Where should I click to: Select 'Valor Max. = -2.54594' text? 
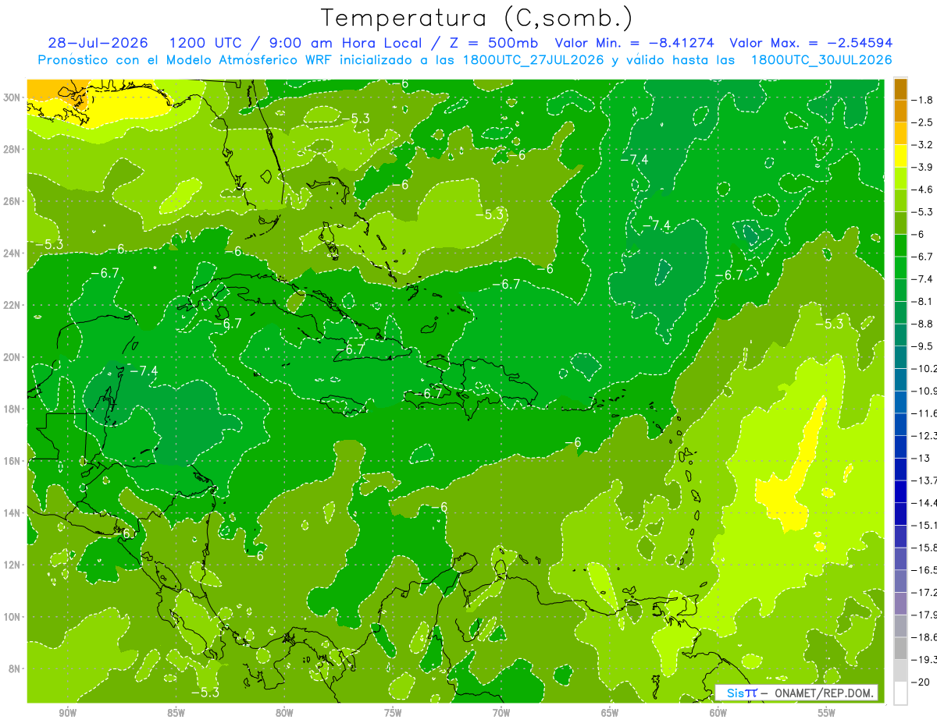(811, 43)
